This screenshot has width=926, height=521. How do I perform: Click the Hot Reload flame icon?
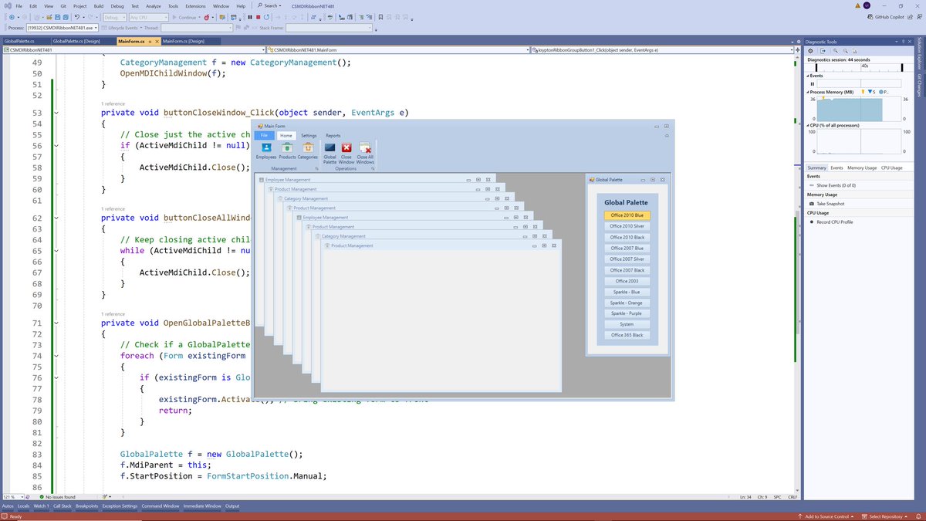pos(207,17)
